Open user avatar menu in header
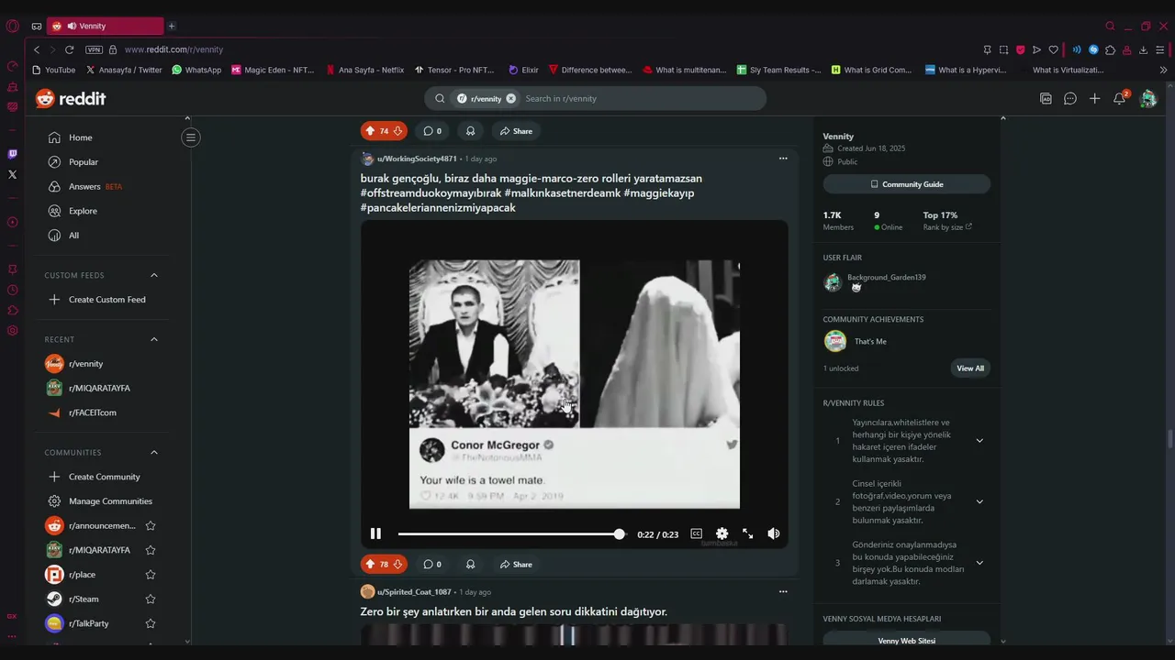This screenshot has height=660, width=1175. point(1147,98)
